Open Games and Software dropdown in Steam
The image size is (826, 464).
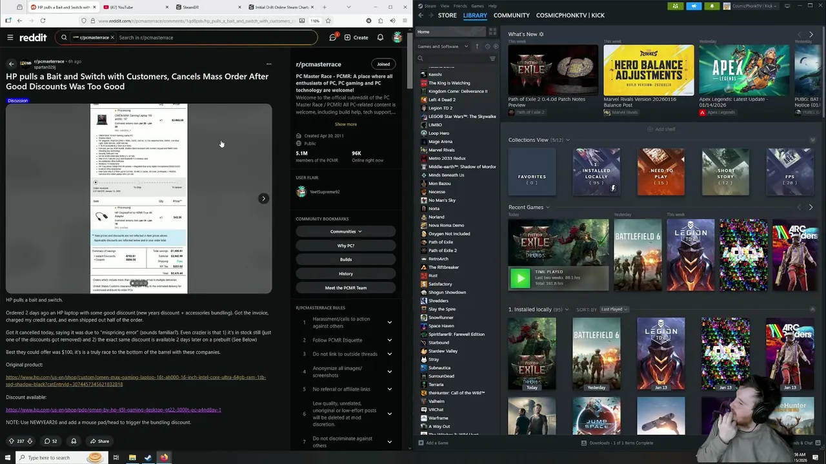tap(443, 46)
